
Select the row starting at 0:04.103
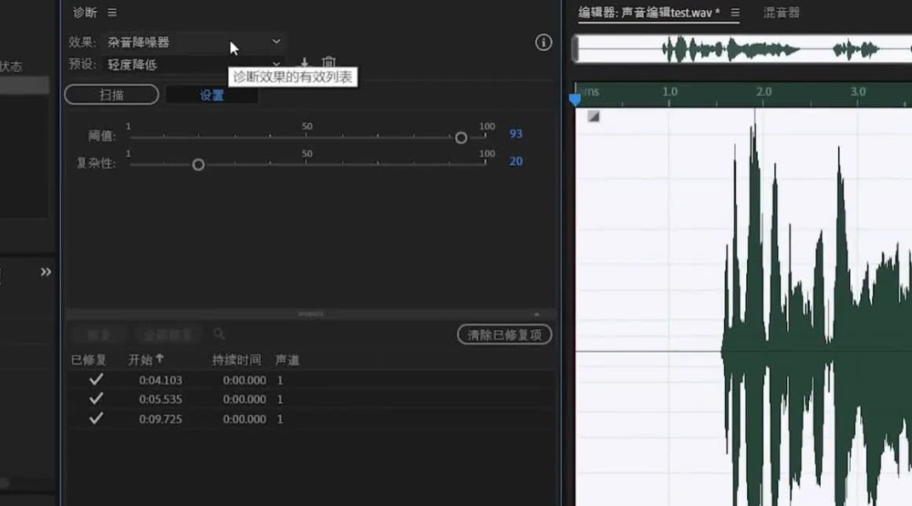pyautogui.click(x=311, y=380)
